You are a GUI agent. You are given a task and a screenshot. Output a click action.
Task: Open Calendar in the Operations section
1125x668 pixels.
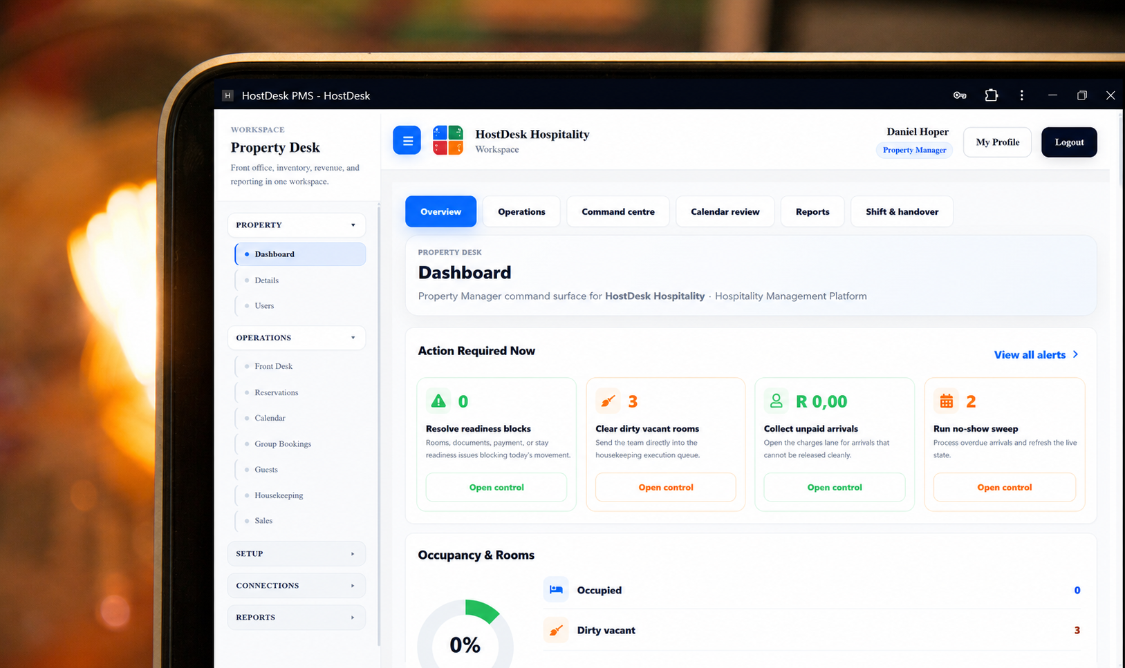(300, 418)
